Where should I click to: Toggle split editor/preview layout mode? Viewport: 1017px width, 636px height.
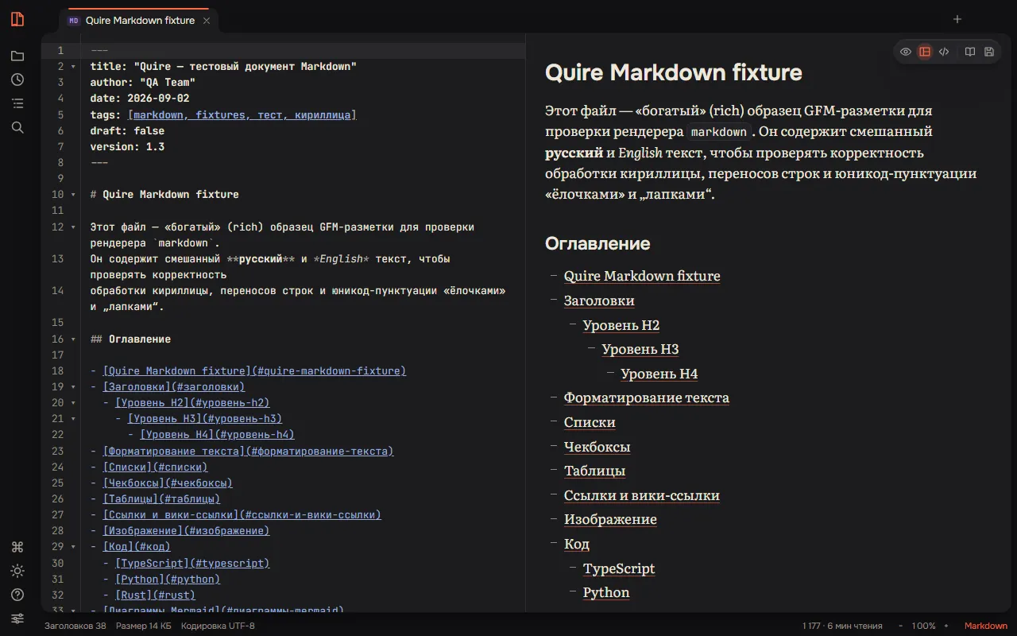[925, 52]
